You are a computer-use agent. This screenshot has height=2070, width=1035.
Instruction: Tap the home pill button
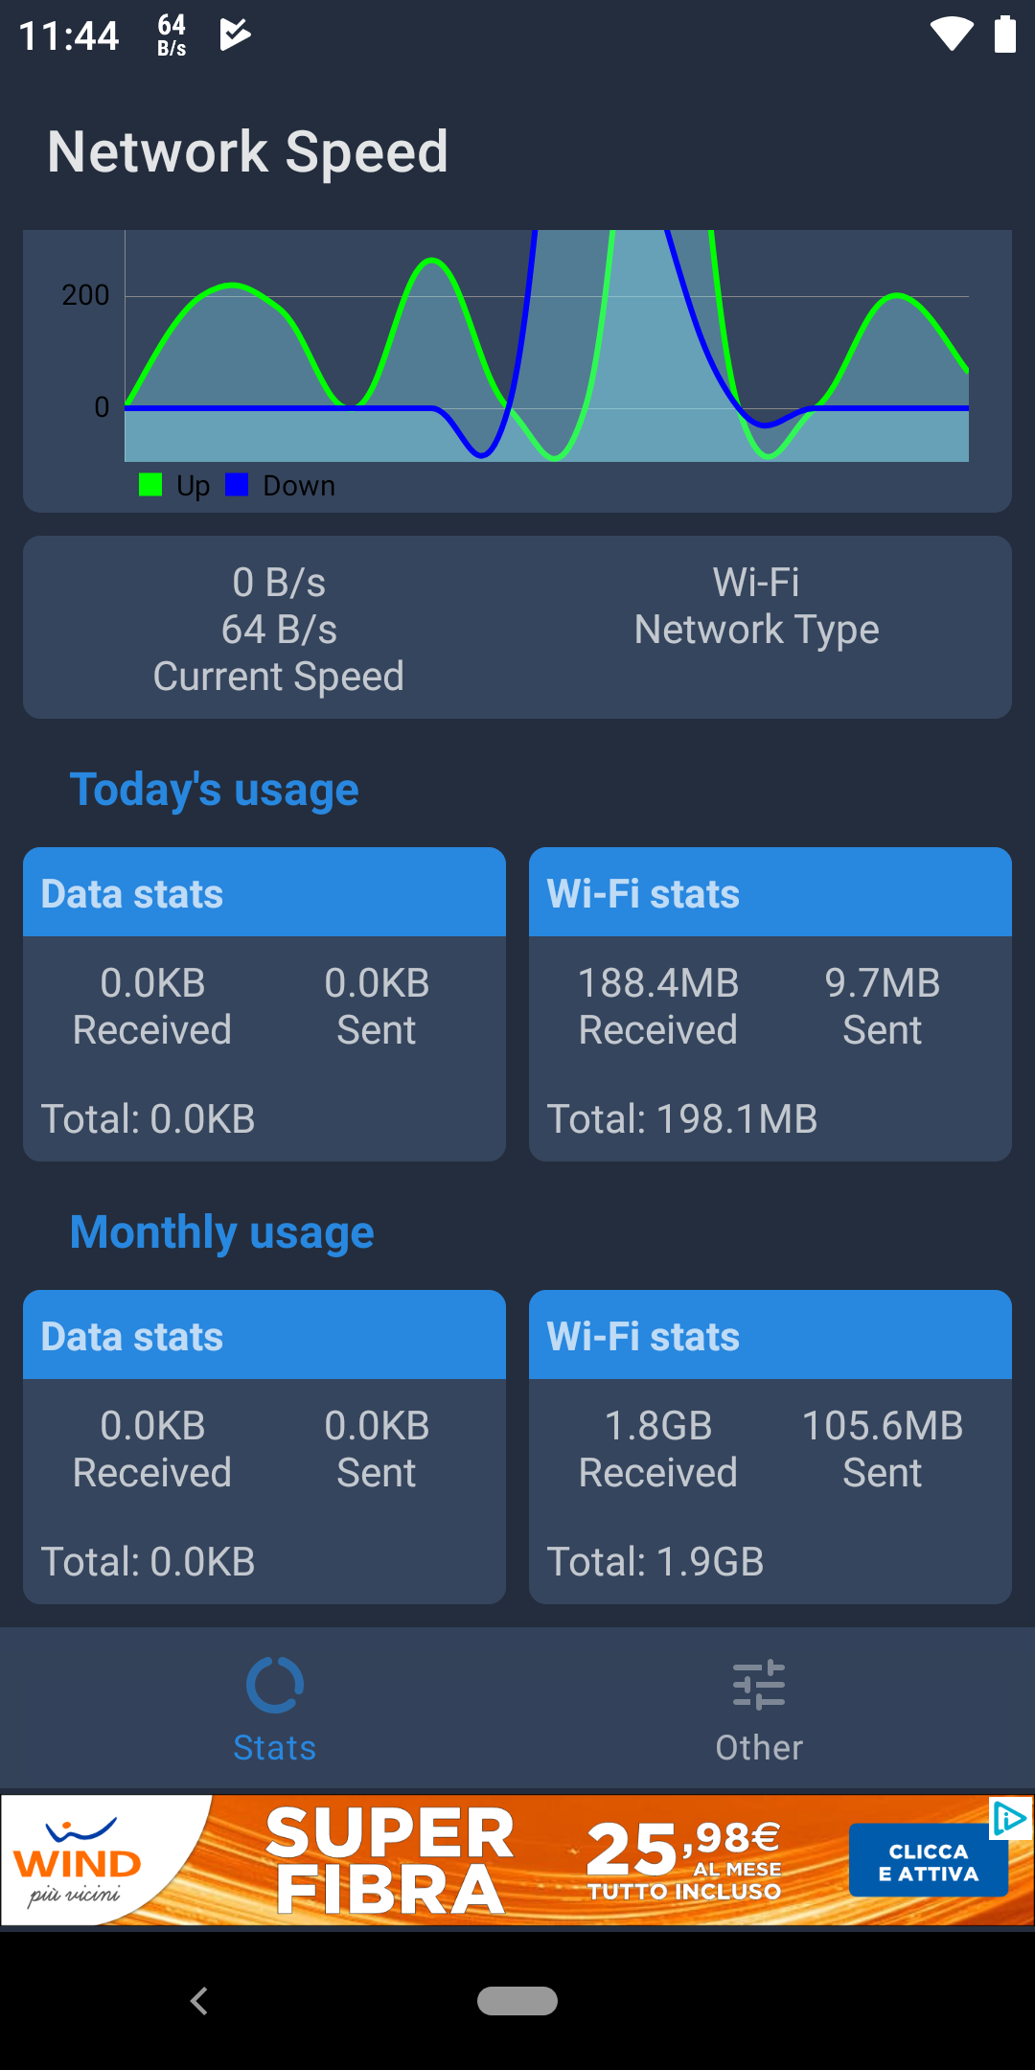pos(517,2001)
